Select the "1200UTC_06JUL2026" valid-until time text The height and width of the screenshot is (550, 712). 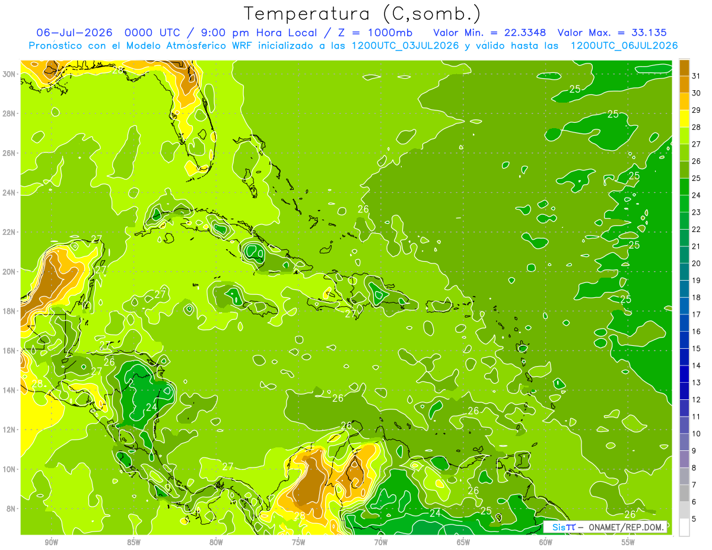click(624, 46)
